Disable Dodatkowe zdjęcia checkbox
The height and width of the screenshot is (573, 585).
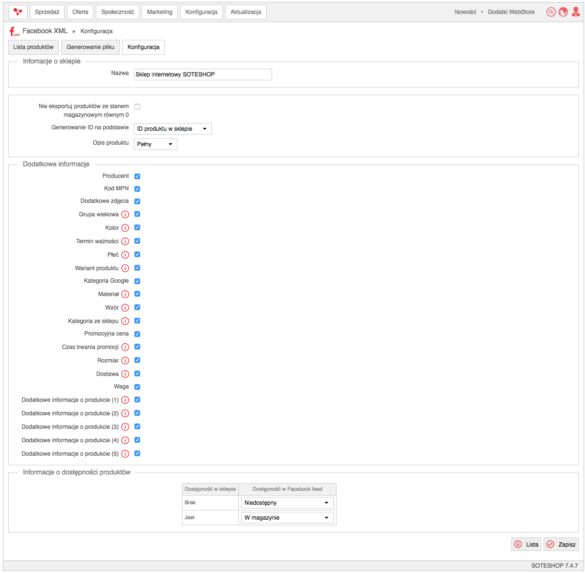tap(137, 201)
